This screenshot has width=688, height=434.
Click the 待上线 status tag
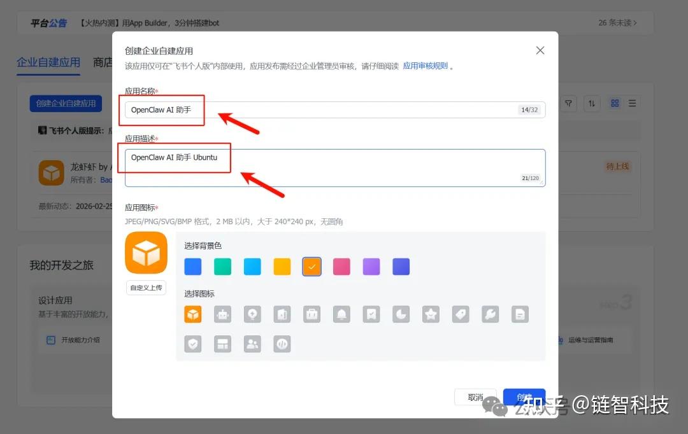(x=617, y=167)
